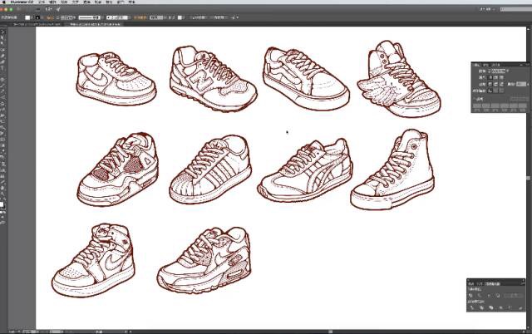Viewport: 532px width, 334px height.
Task: Click the opacity value field in control bar
Action: click(x=156, y=17)
